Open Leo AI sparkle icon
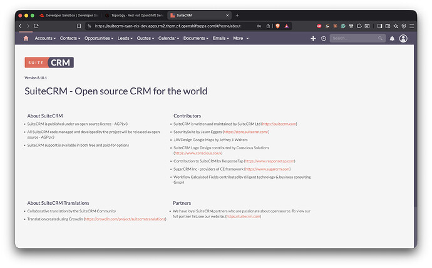The height and width of the screenshot is (268, 432). [x=396, y=26]
